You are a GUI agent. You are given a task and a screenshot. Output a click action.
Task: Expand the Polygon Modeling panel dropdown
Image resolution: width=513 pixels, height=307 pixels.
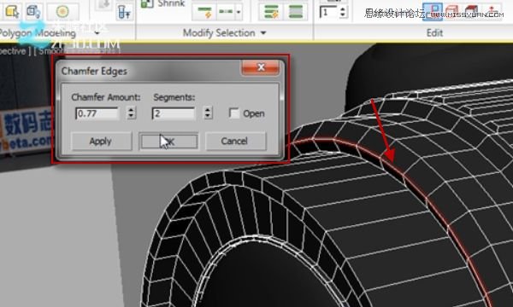97,33
